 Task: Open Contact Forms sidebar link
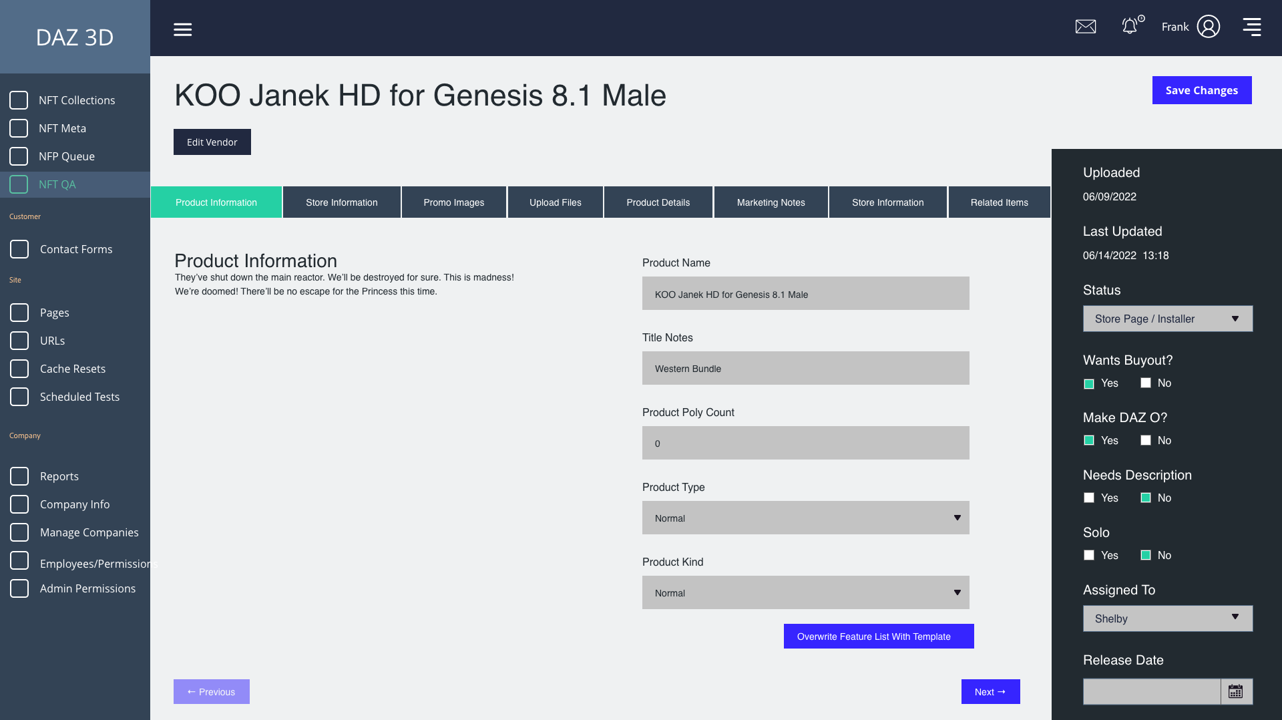(x=76, y=249)
